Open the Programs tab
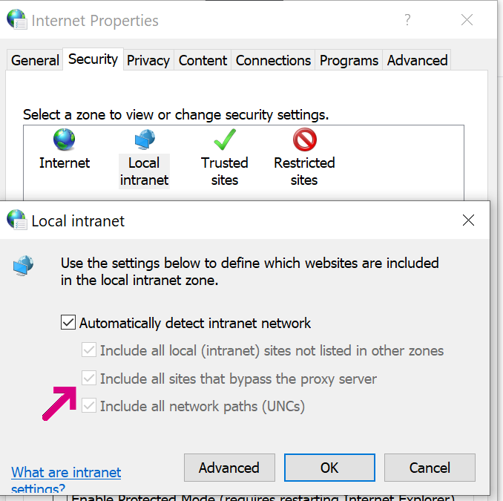This screenshot has height=501, width=503. tap(349, 60)
